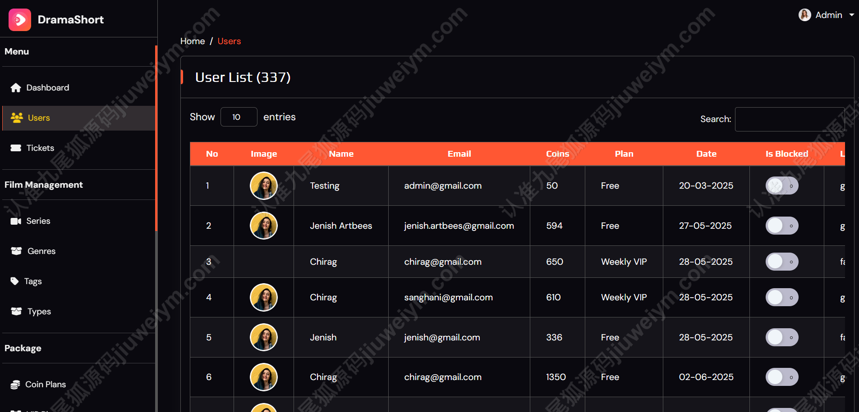The width and height of the screenshot is (859, 412).
Task: Open the Series menu item
Action: coord(79,221)
